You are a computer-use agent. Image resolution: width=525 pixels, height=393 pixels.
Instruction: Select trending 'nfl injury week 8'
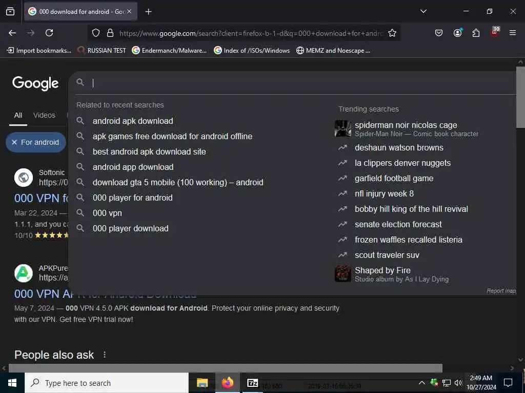[x=384, y=194]
